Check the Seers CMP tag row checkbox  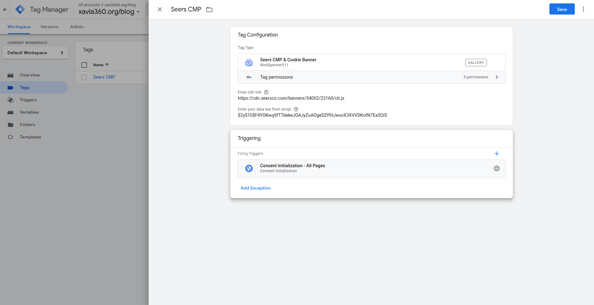coord(84,77)
